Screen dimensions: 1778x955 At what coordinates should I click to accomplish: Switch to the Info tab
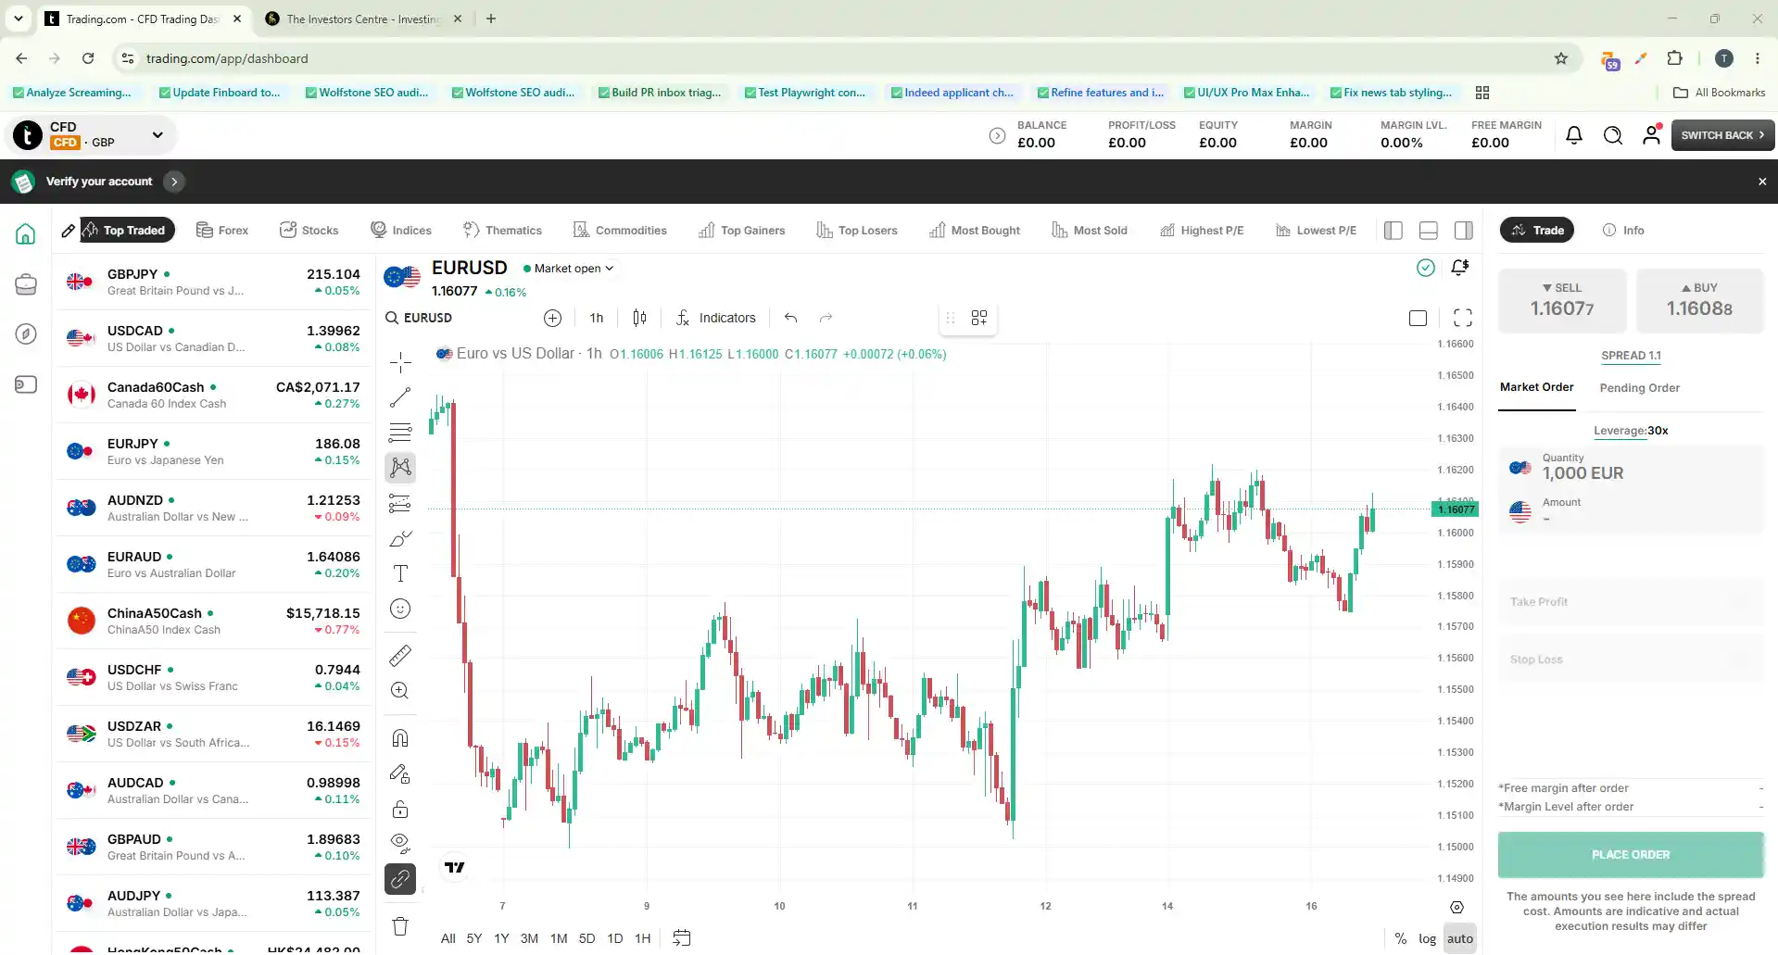tap(1623, 231)
